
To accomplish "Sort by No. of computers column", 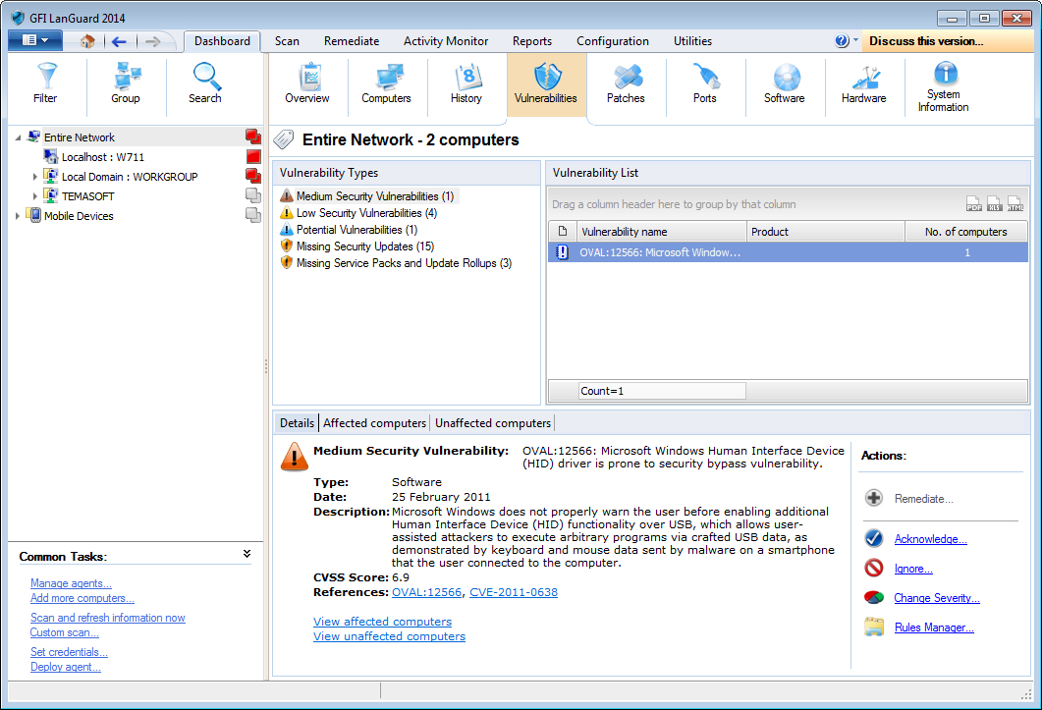I will coord(966,232).
